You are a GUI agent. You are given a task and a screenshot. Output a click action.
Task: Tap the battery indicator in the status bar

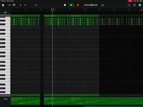coord(141,1)
